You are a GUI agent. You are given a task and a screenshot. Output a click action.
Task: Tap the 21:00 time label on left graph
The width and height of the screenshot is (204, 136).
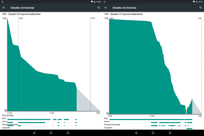coord(10,113)
